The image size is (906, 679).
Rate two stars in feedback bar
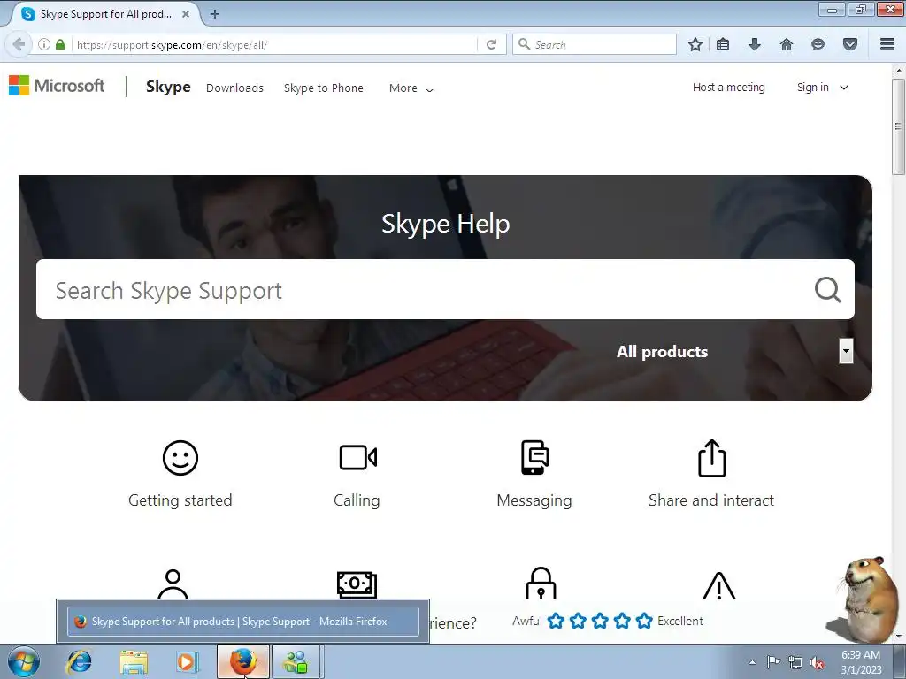[x=578, y=621]
